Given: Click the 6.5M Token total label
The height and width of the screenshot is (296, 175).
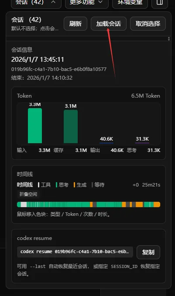Looking at the screenshot, I should click(x=146, y=96).
